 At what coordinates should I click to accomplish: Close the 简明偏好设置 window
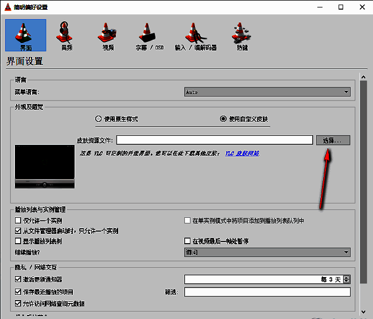362,7
